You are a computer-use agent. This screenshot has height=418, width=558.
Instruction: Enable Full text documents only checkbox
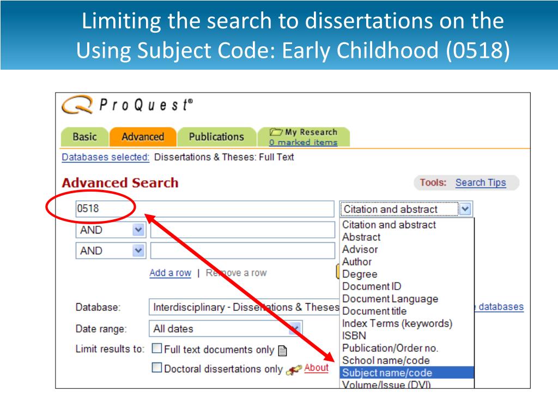tap(156, 348)
